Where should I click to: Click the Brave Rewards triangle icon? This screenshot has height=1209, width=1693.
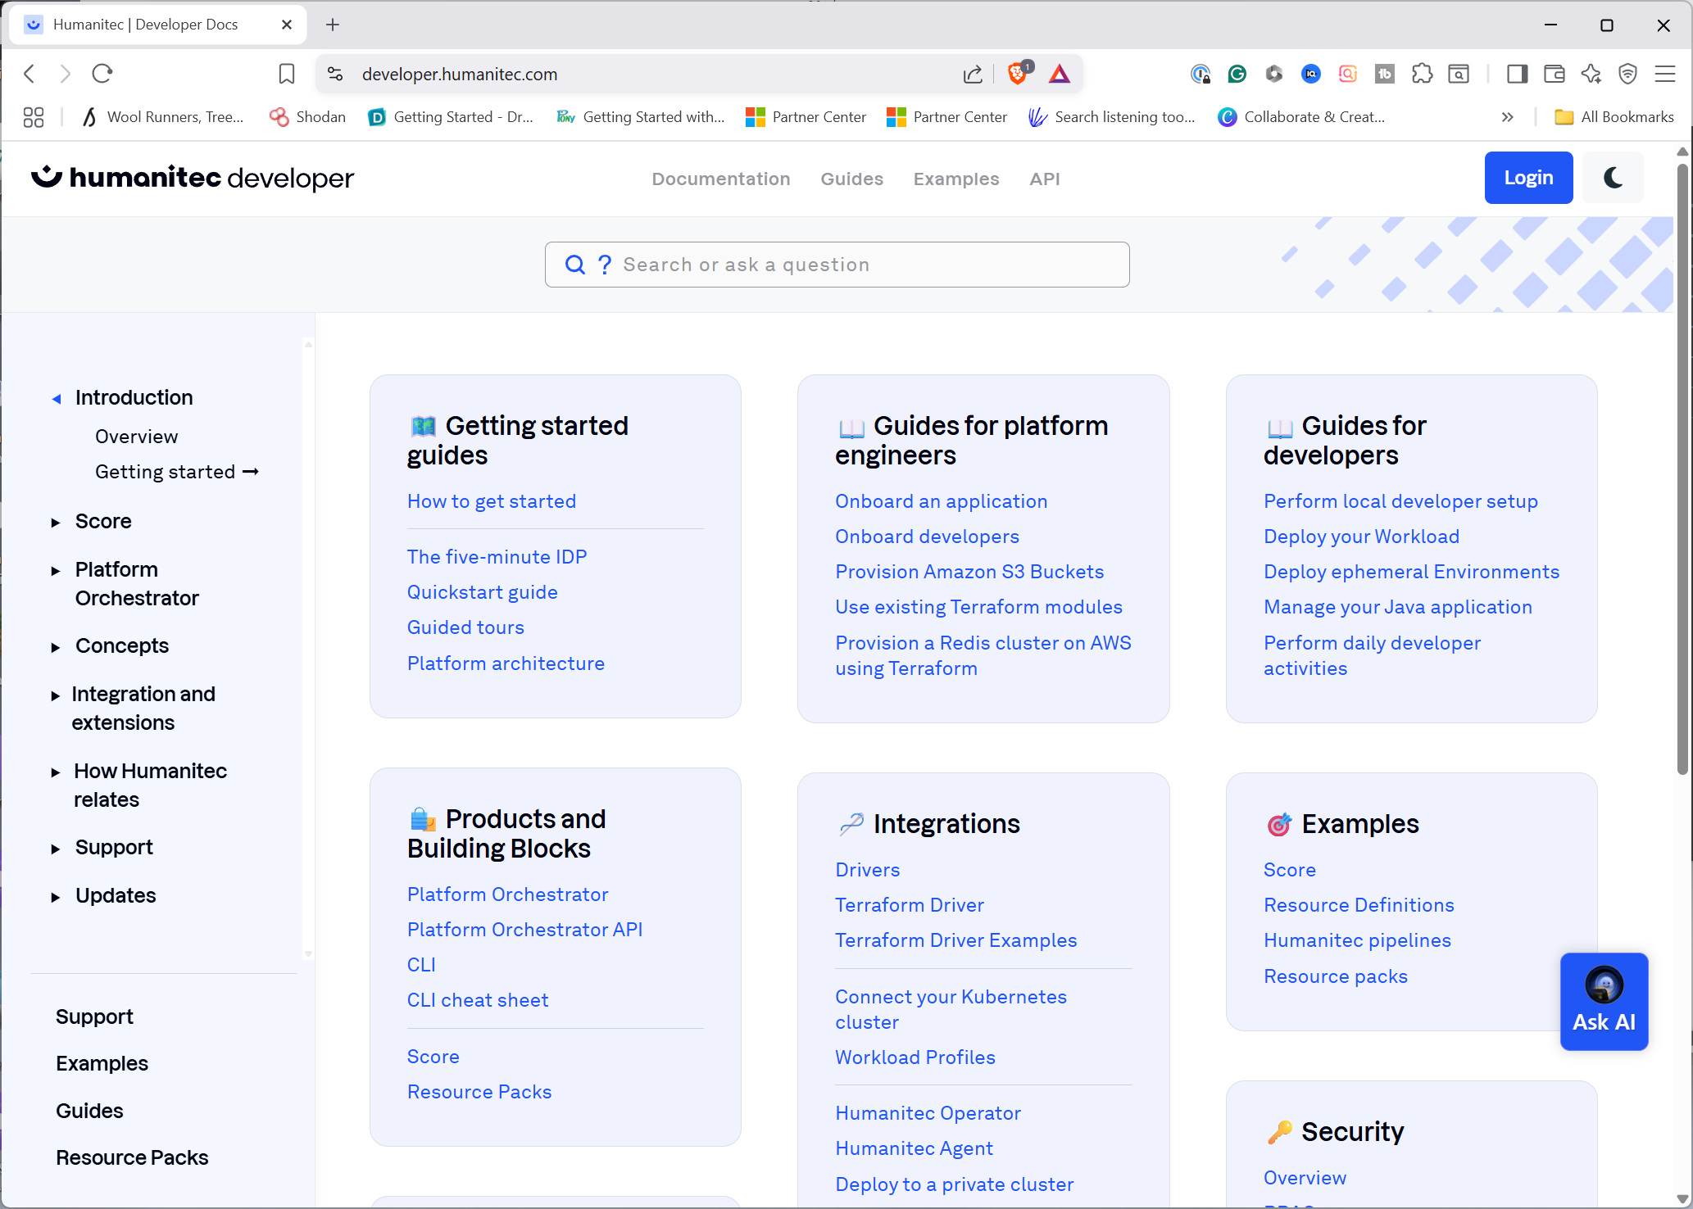tap(1060, 74)
